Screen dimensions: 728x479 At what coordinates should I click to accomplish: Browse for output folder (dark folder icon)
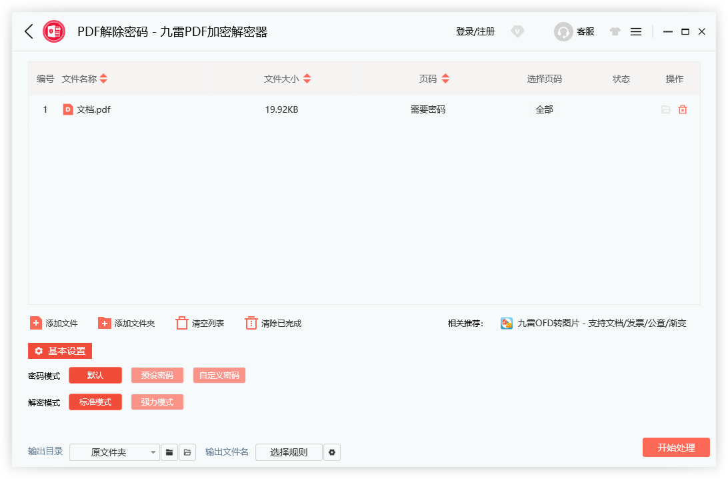coord(169,452)
